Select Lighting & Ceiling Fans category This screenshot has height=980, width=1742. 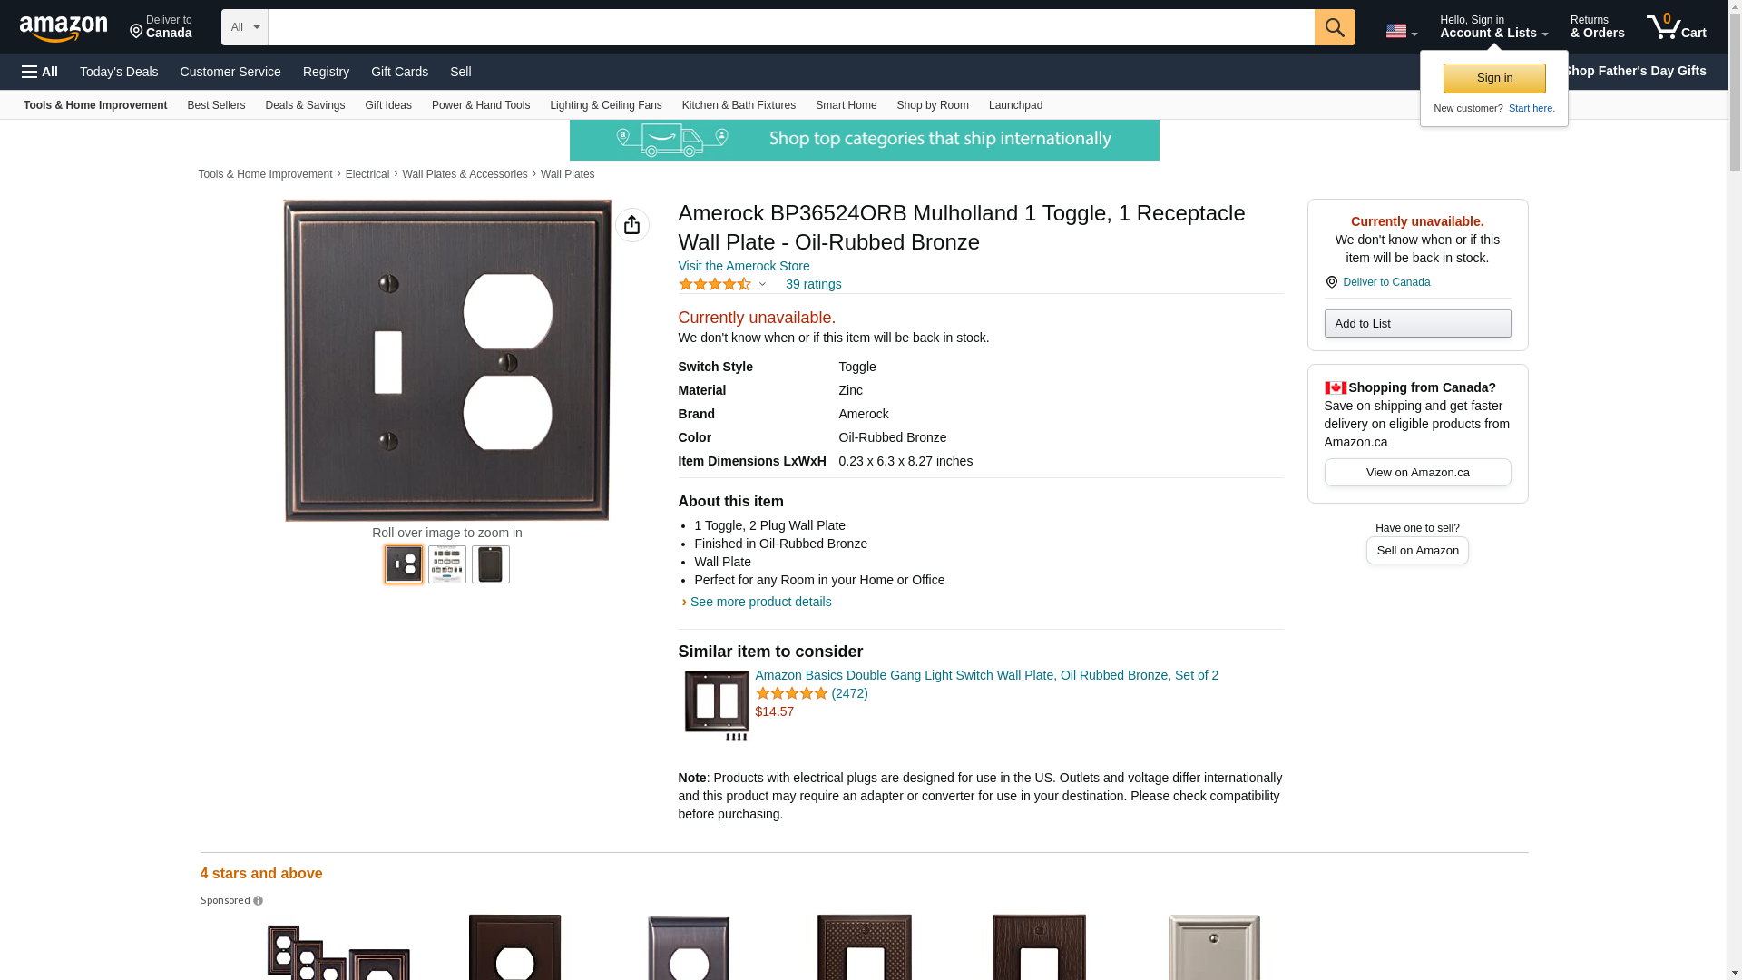pyautogui.click(x=606, y=105)
